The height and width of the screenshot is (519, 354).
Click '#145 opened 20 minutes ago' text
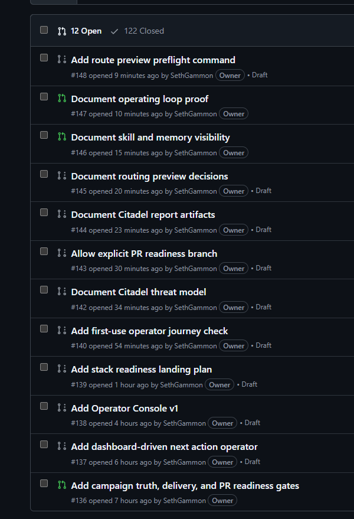[x=117, y=191]
